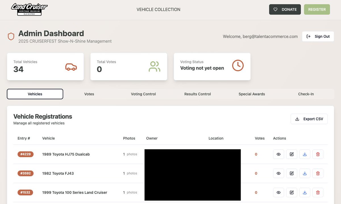Open the Voting Control tab
341x204 pixels.
coord(143,94)
